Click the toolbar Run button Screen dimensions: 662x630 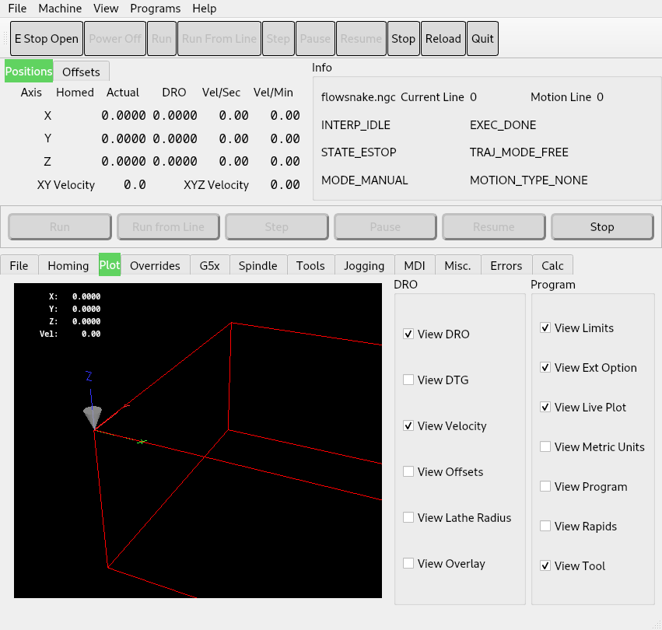click(x=162, y=39)
